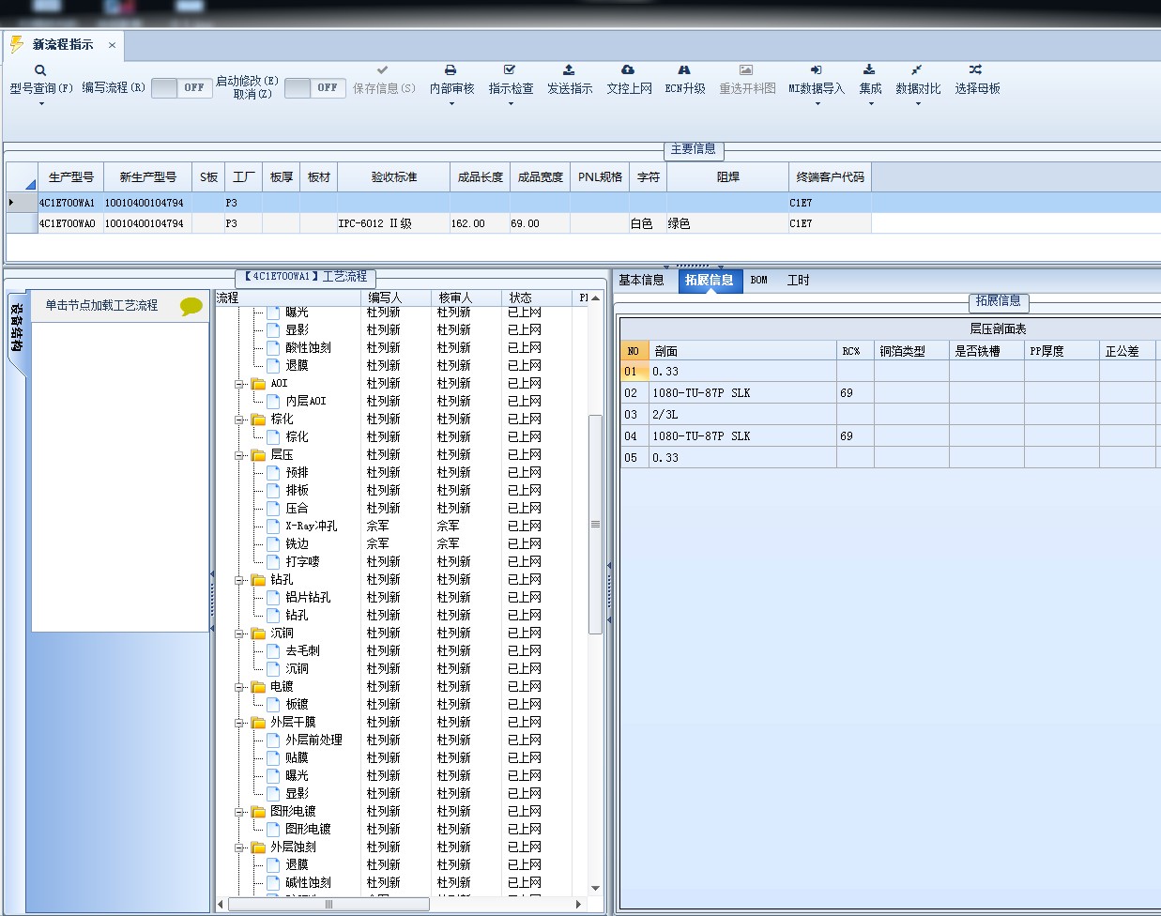Click the document icon beside 铝片钻孔
This screenshot has width=1161, height=916.
(x=273, y=598)
